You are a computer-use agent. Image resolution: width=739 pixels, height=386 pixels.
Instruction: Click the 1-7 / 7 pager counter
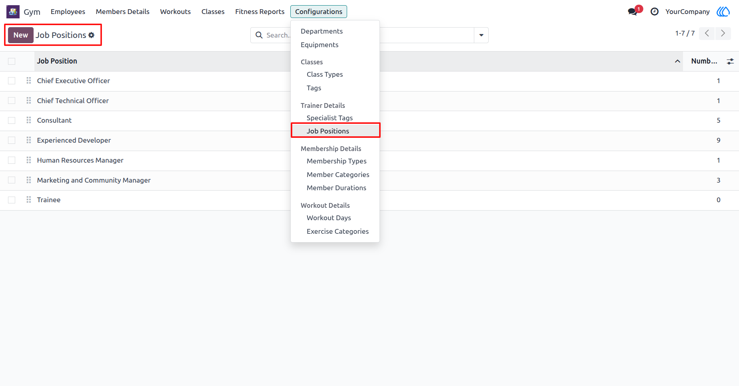(685, 33)
